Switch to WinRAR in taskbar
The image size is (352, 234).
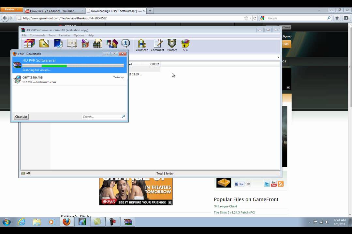pyautogui.click(x=128, y=222)
